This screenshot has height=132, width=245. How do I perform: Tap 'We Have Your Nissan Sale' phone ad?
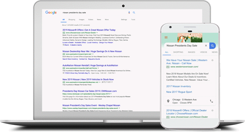[187, 62]
